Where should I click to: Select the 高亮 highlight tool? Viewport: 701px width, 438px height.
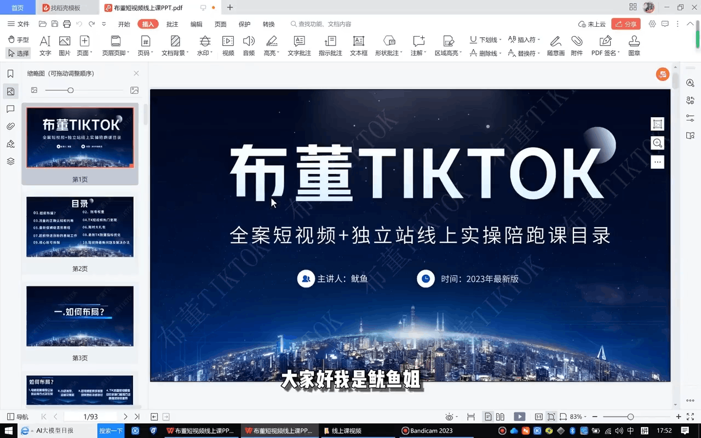click(x=271, y=46)
